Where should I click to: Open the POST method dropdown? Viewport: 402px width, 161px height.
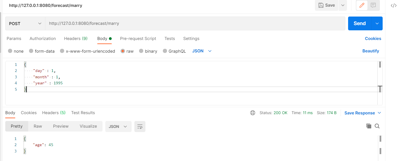[x=25, y=23]
